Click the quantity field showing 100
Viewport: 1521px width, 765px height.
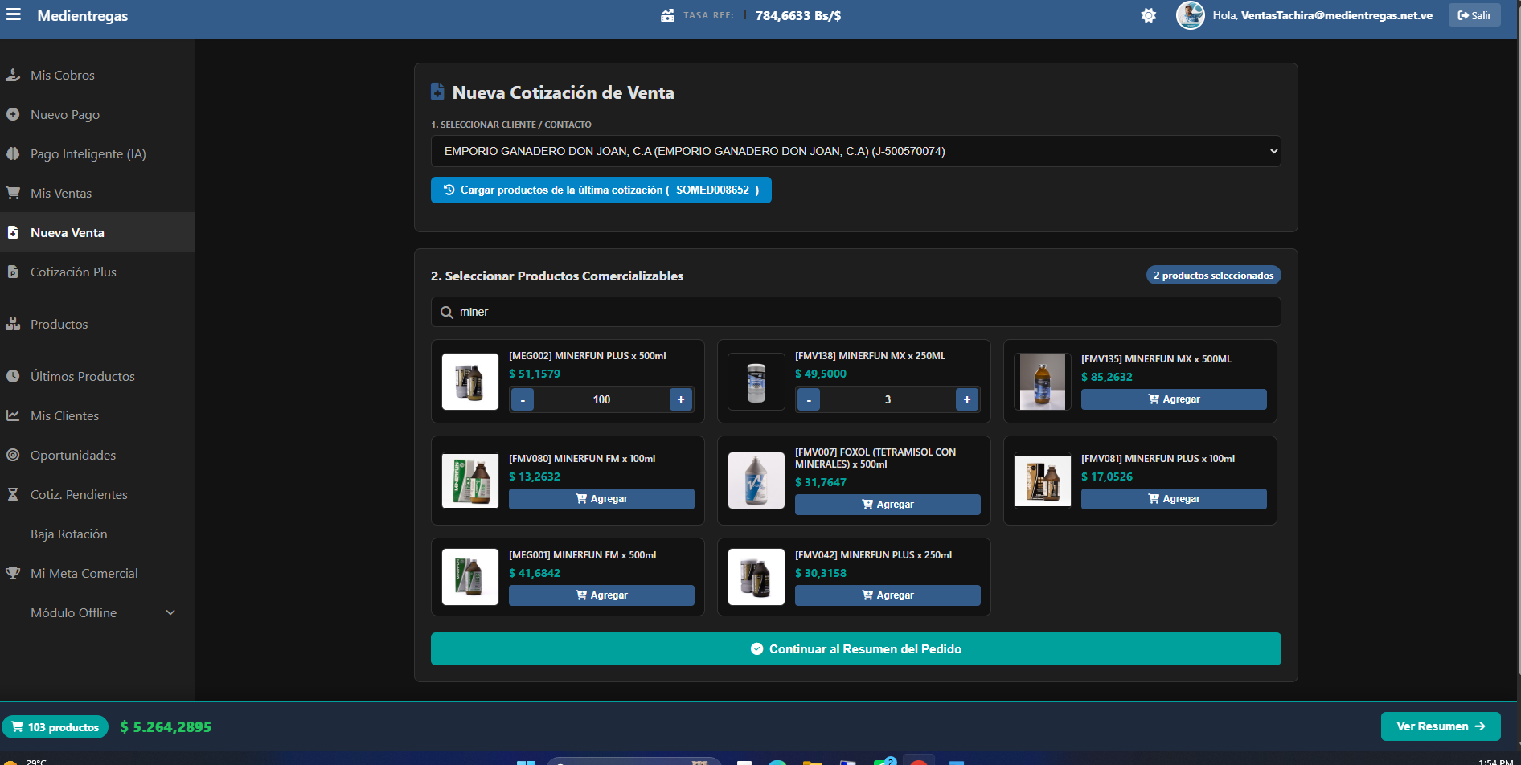tap(601, 399)
